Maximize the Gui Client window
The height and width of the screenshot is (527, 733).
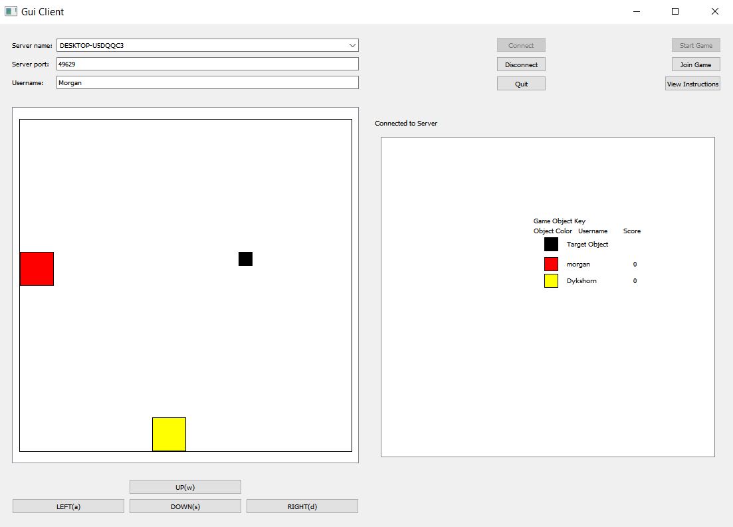click(x=675, y=11)
